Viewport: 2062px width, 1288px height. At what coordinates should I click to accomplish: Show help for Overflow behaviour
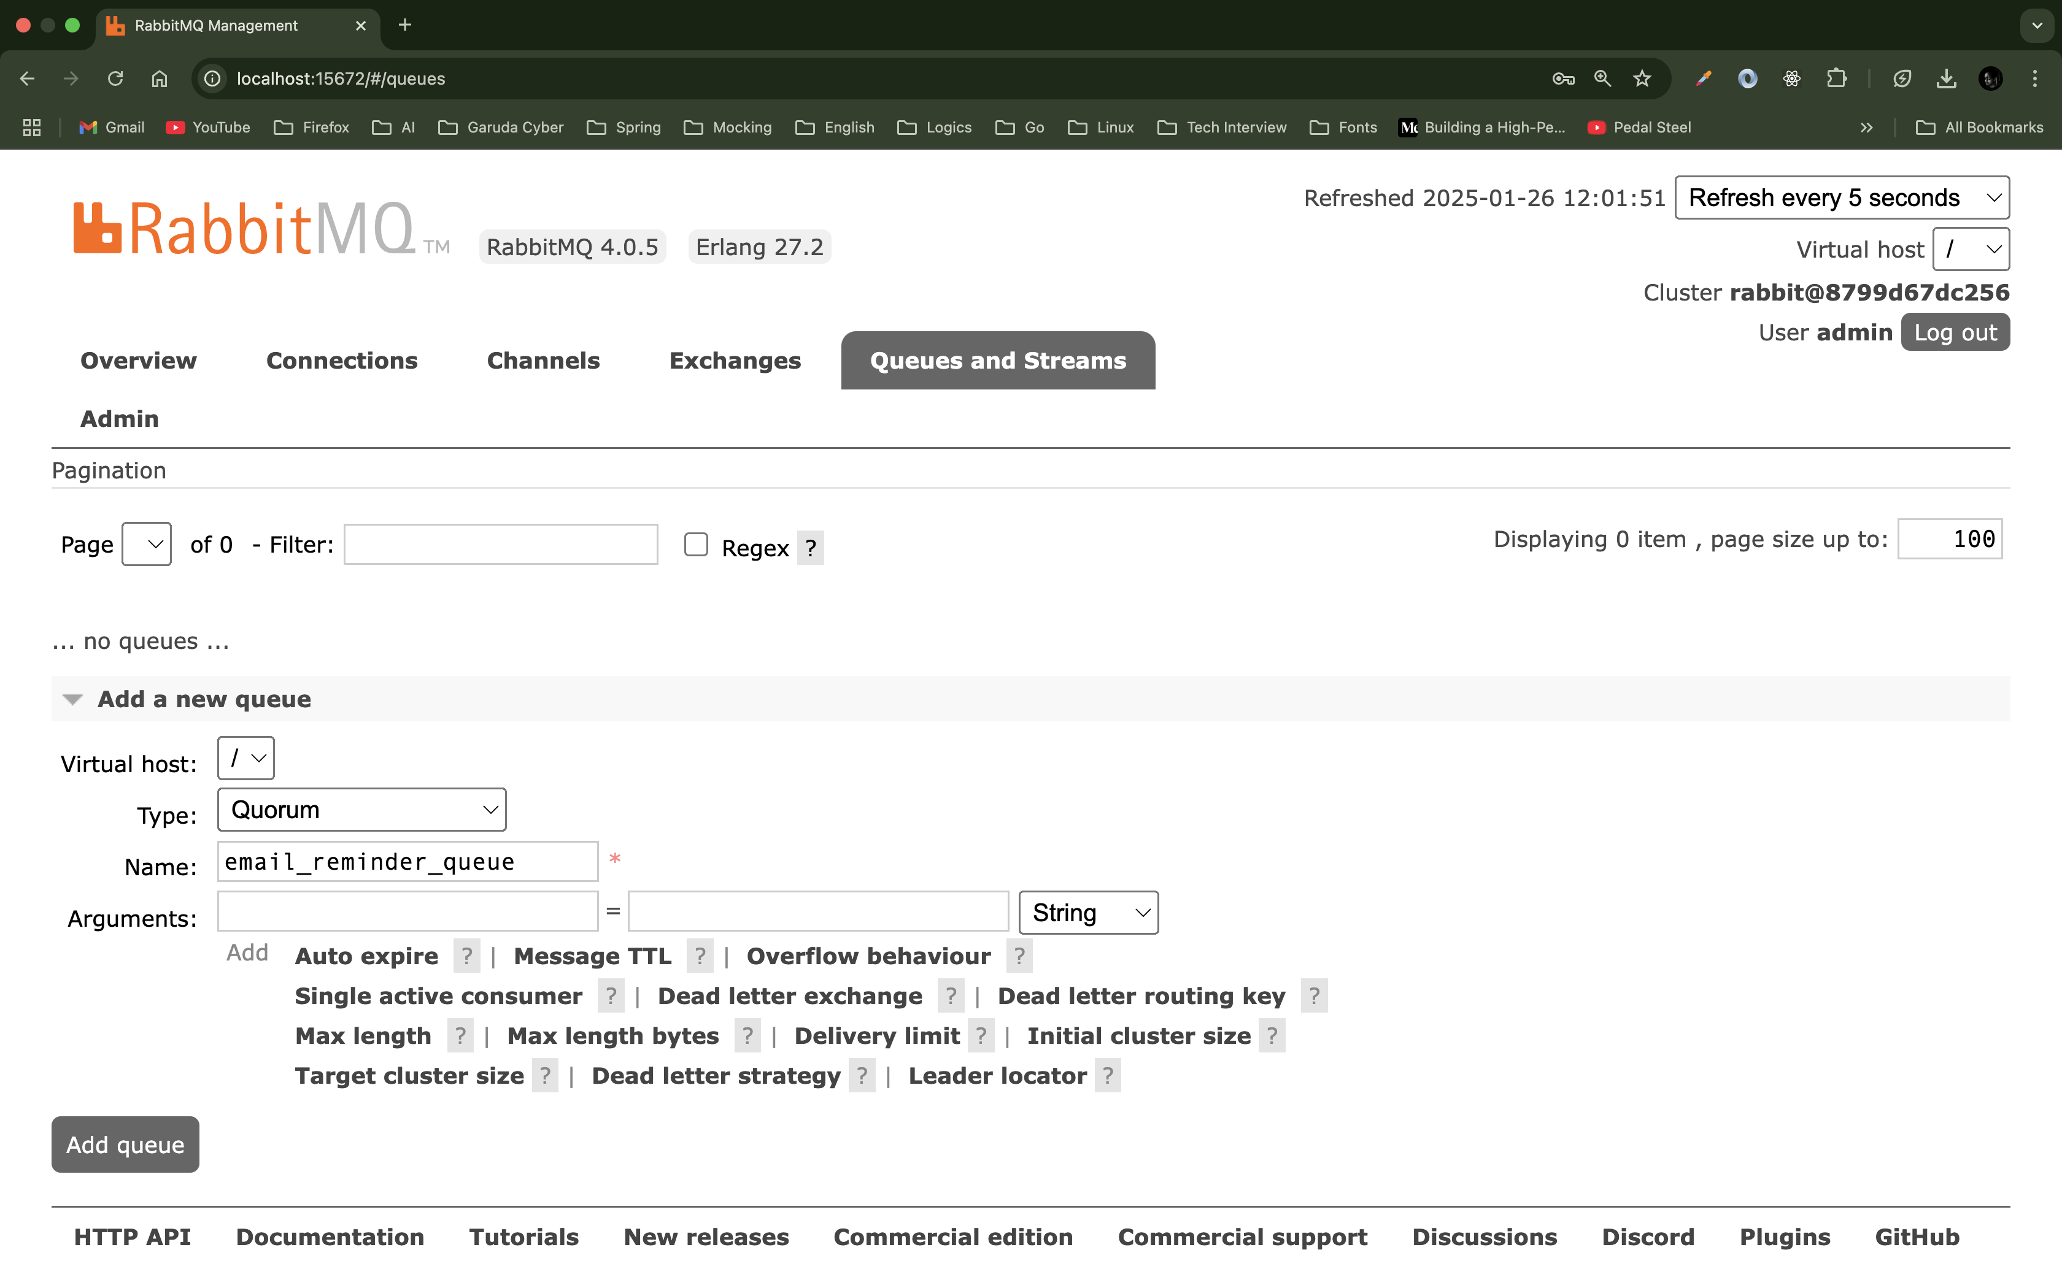1019,956
